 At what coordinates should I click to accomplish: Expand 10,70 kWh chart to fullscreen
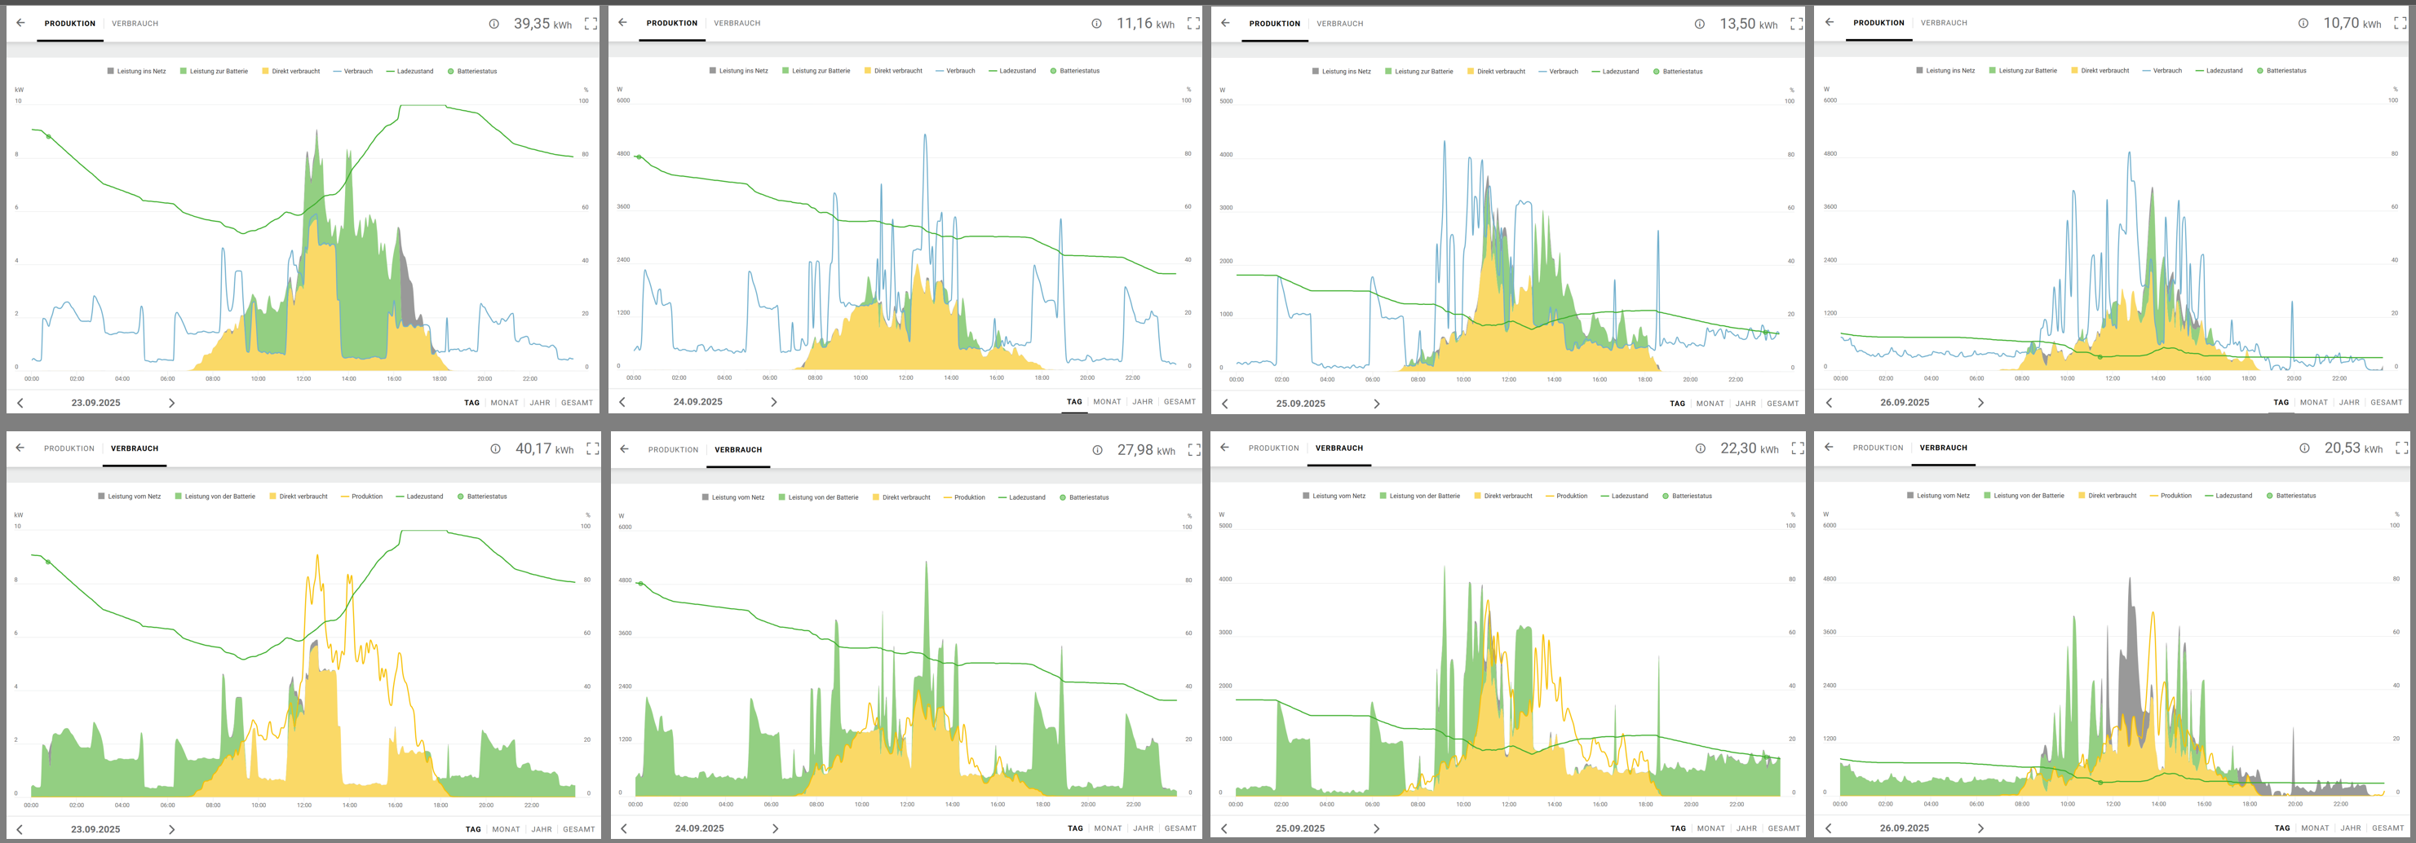pos(2400,24)
